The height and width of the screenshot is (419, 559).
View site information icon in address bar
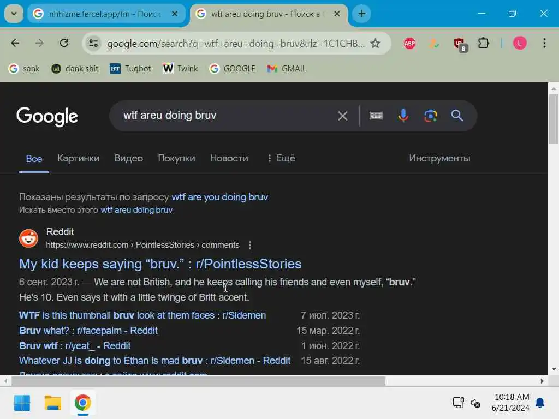click(94, 44)
